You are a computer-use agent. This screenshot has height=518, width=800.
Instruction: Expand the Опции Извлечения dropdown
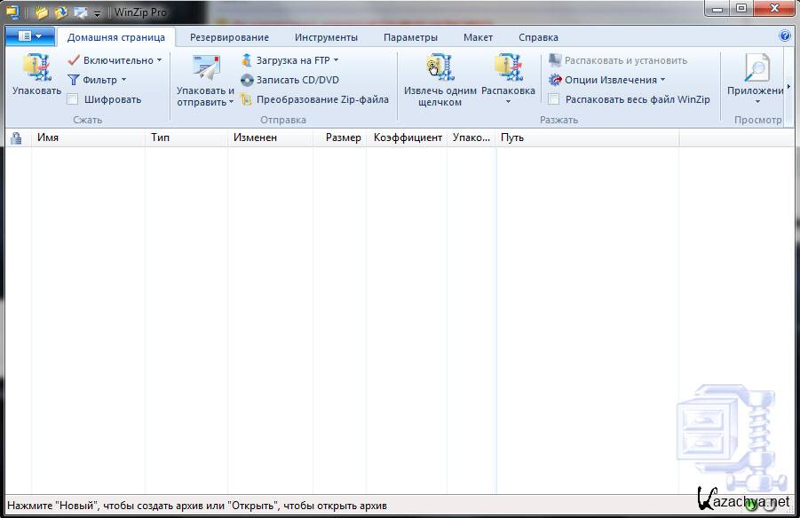click(662, 80)
